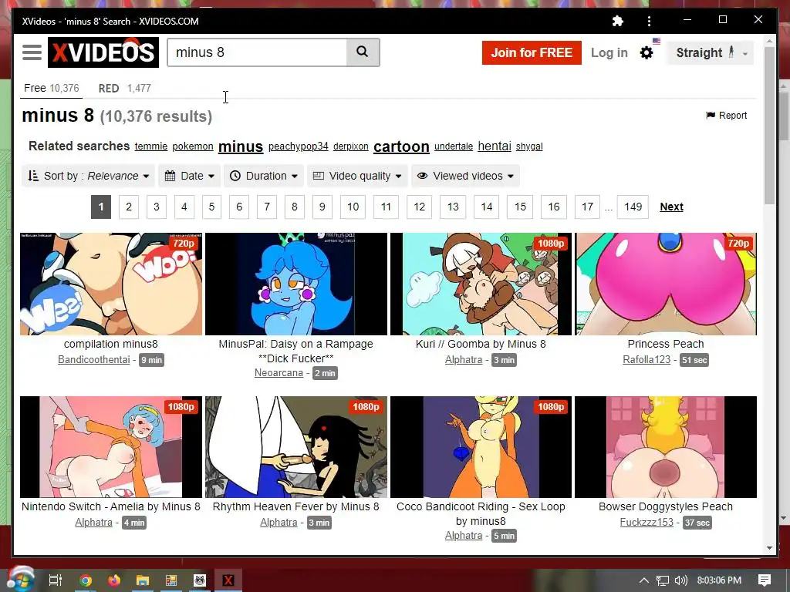This screenshot has height=592, width=790.
Task: Expand the Viewed videos filter dropdown
Action: pos(465,176)
